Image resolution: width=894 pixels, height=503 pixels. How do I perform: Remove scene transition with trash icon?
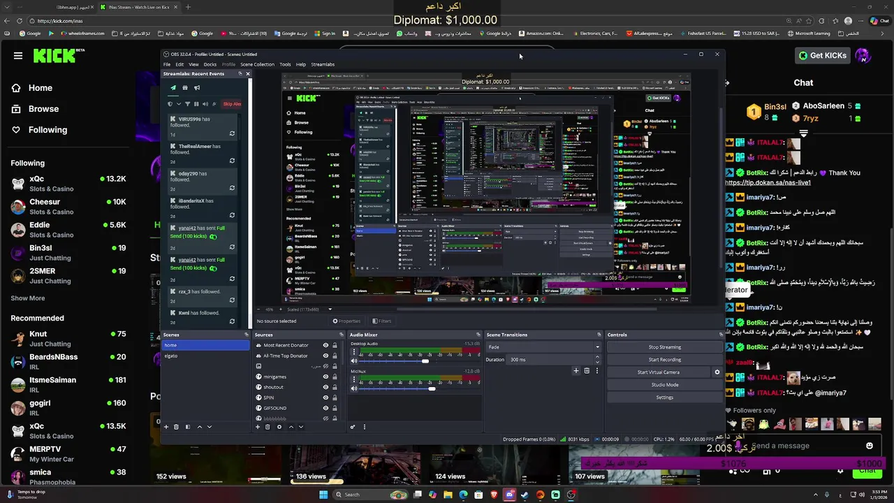587,370
